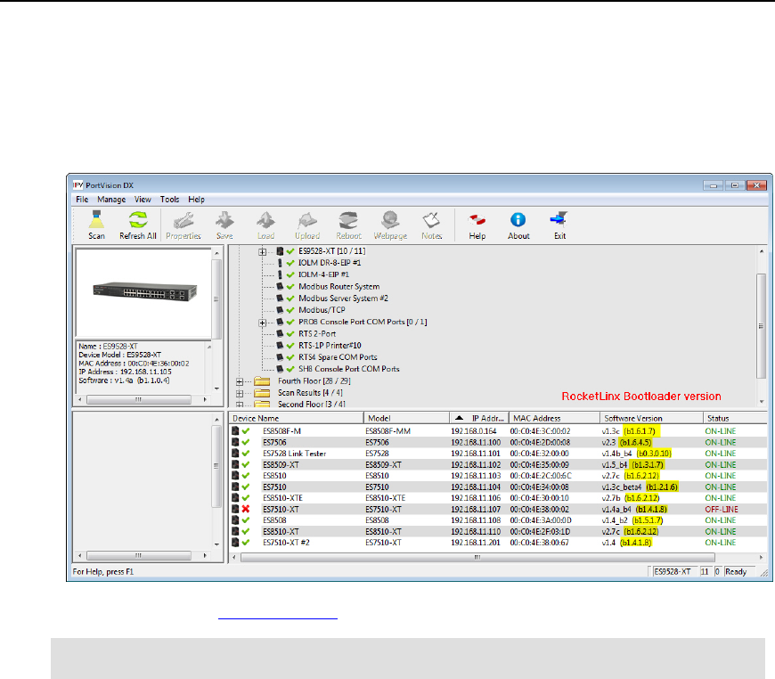775x679 pixels.
Task: Sort by the Model column header
Action: [406, 418]
